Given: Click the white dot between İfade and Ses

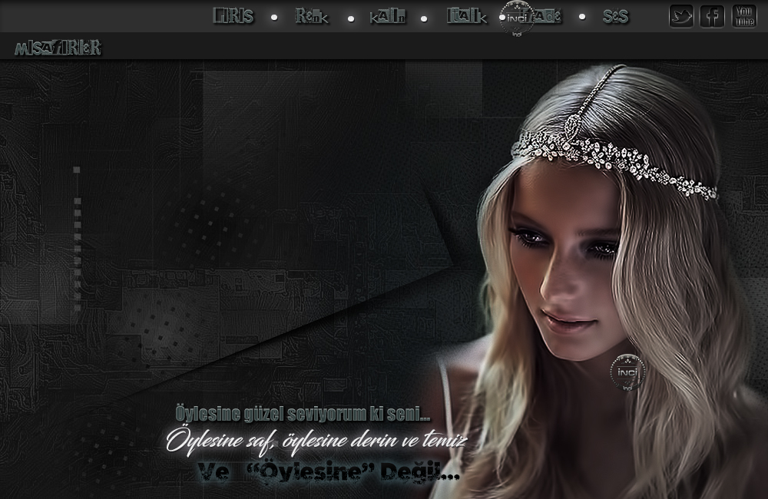Looking at the screenshot, I should pyautogui.click(x=581, y=16).
